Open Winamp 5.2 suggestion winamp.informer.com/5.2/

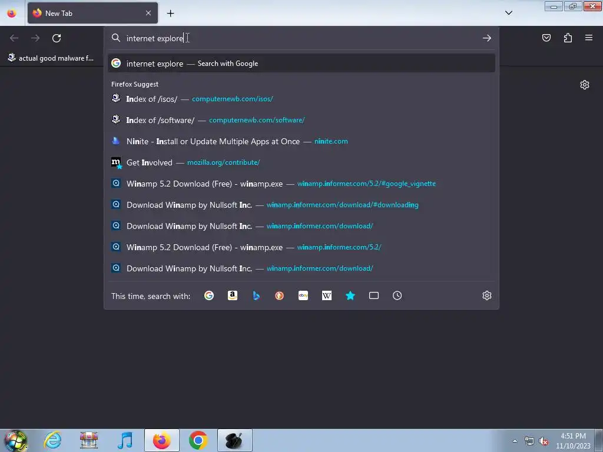(x=301, y=247)
